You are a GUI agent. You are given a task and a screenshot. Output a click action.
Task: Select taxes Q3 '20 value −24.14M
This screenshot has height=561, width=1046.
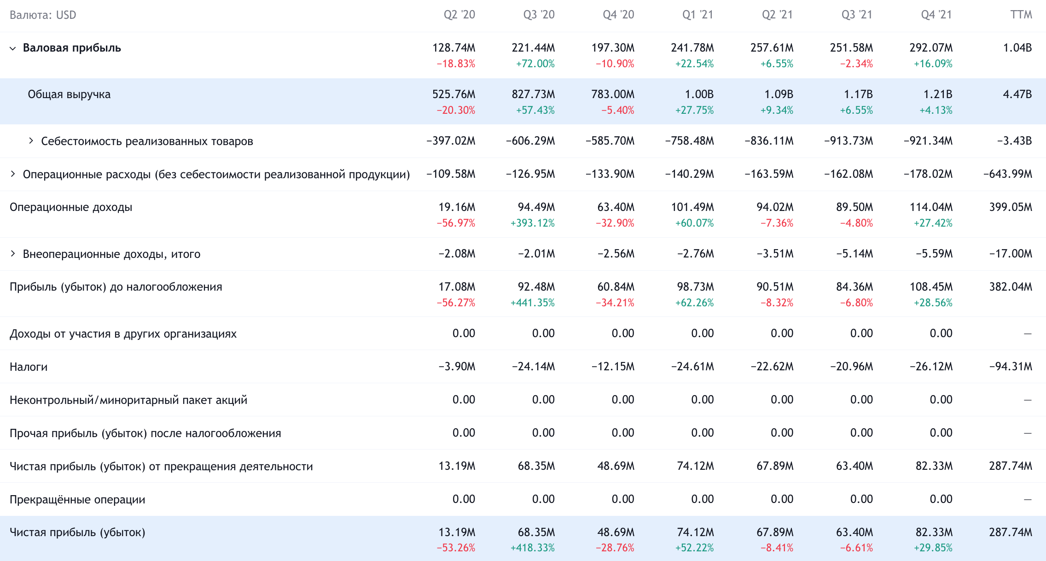click(533, 367)
